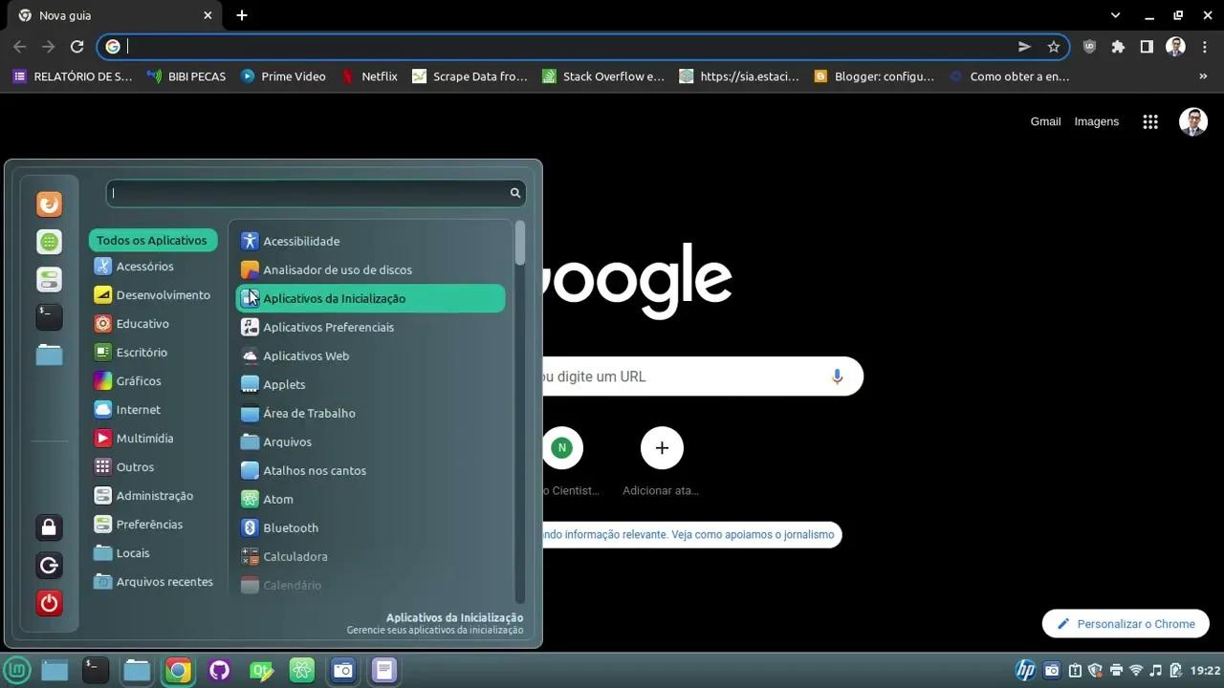Open Aplicativos da Inicialização
Image resolution: width=1224 pixels, height=688 pixels.
click(x=334, y=298)
